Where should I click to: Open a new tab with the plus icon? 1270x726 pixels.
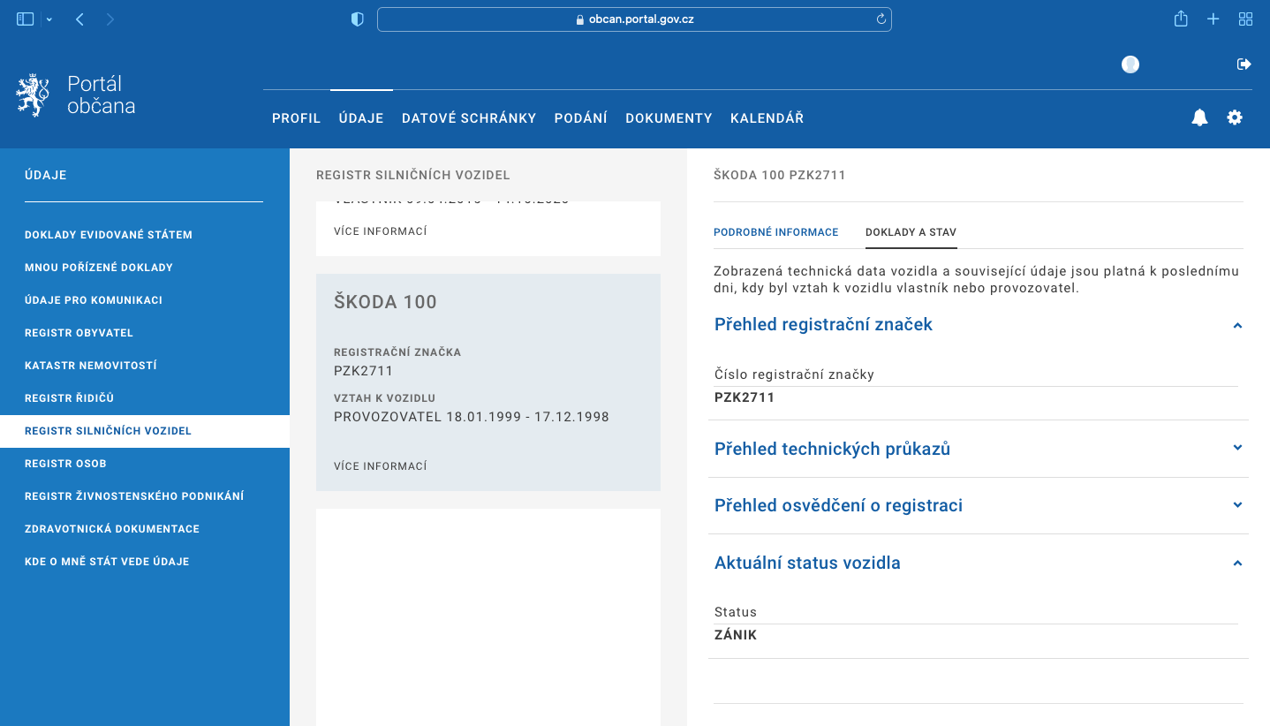(x=1213, y=19)
